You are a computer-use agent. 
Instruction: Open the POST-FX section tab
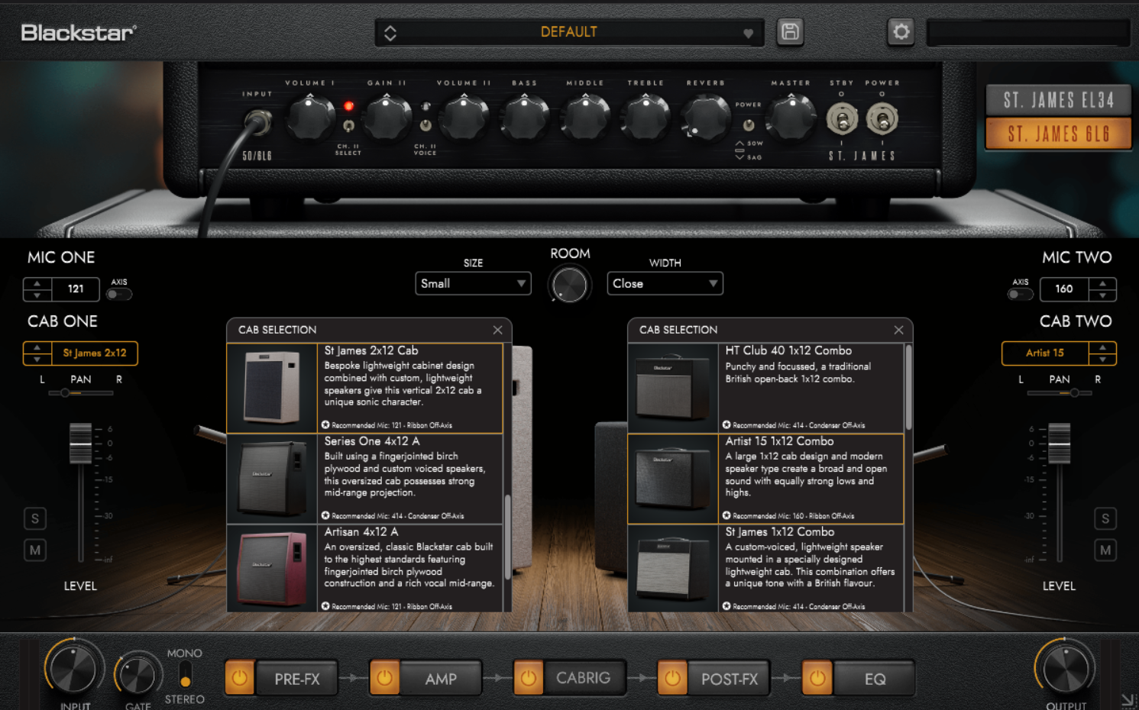coord(729,679)
